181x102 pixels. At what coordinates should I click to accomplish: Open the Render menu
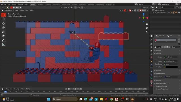14,5
